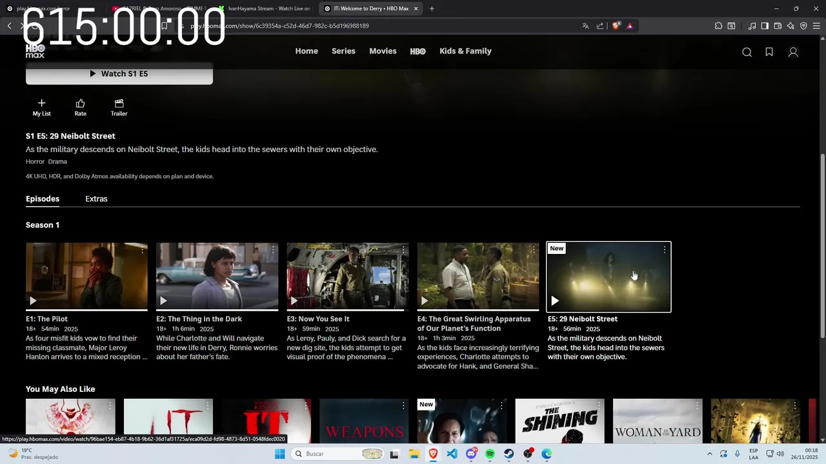Click the Horror genre tag

coord(35,162)
